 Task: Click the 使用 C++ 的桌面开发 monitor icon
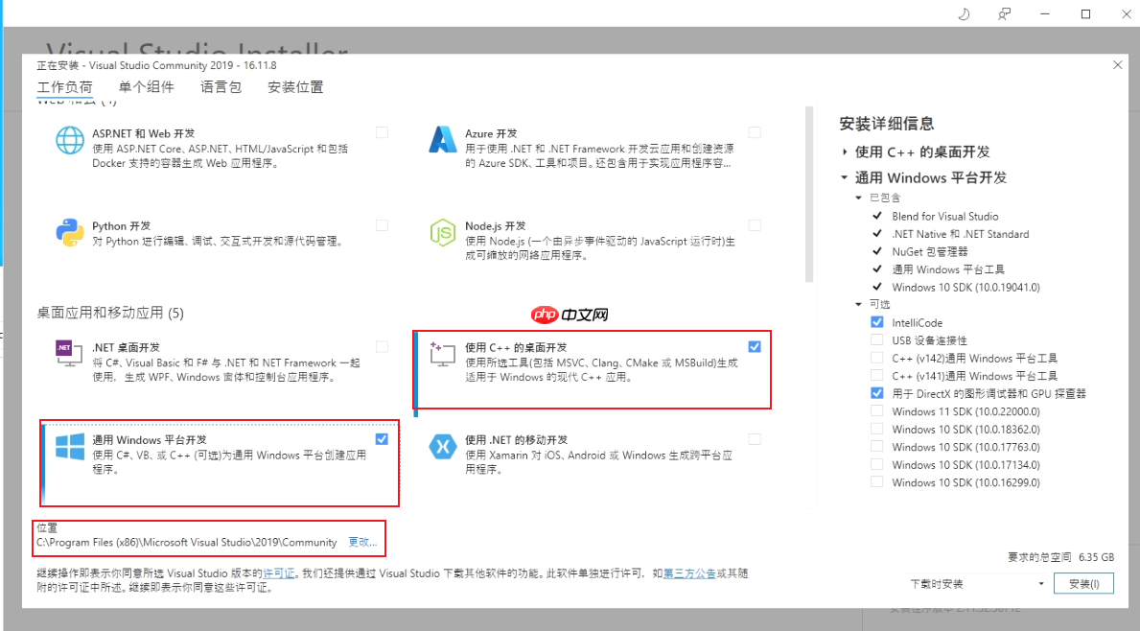tap(442, 355)
